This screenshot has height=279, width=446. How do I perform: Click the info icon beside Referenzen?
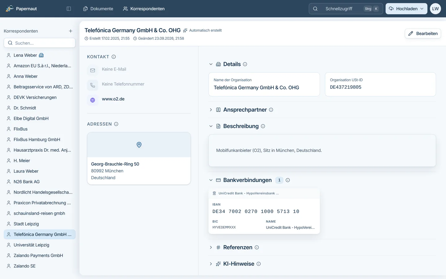(x=257, y=247)
